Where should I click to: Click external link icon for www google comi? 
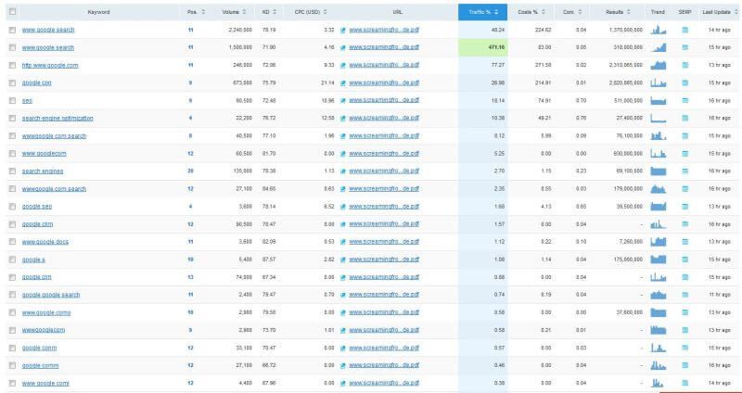click(343, 383)
